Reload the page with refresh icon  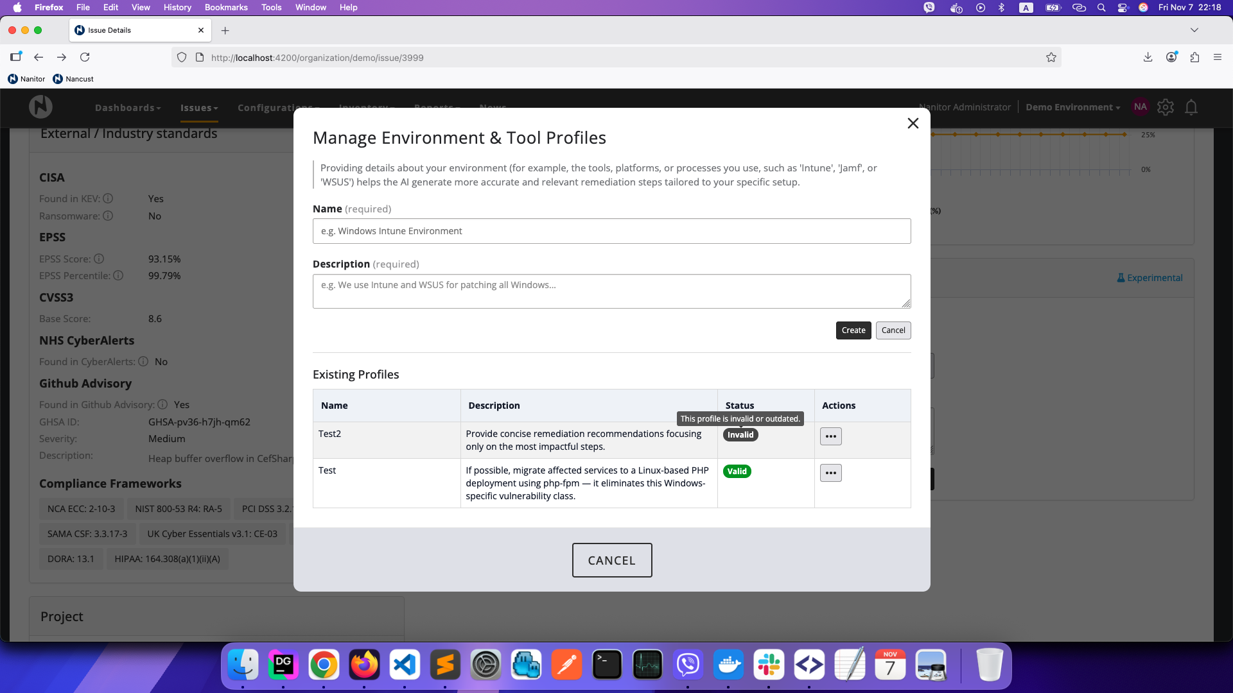click(85, 57)
